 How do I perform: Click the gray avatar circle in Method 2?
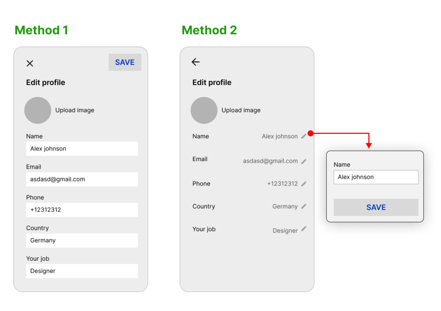coord(204,110)
